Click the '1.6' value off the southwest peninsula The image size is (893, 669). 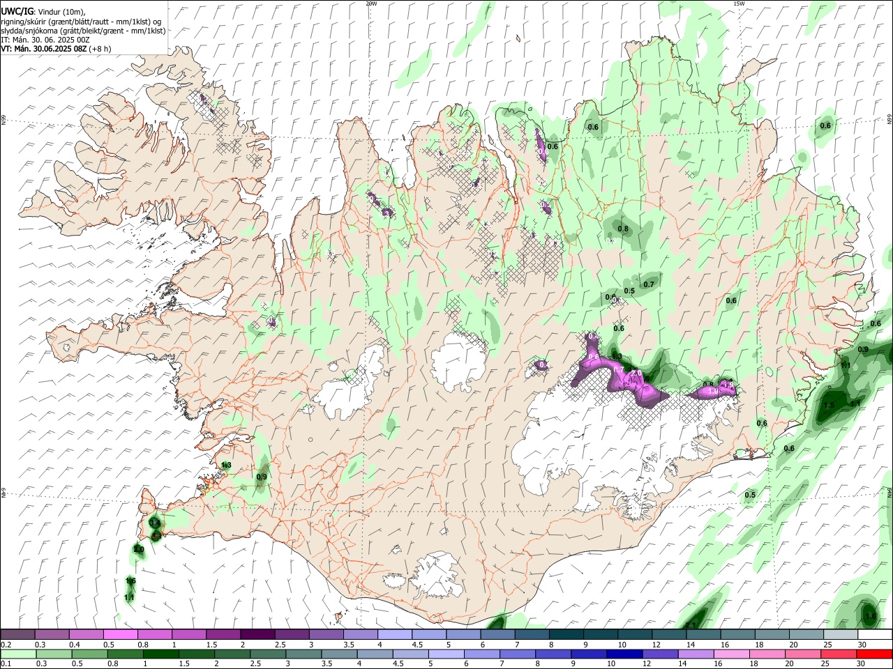point(130,580)
